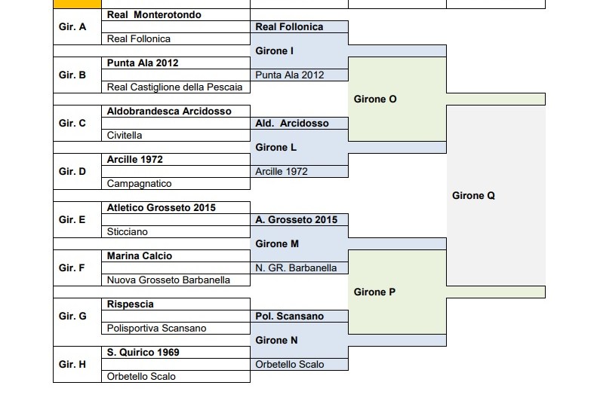
Task: Click the gray "Girone Q" final box
Action: [473, 196]
